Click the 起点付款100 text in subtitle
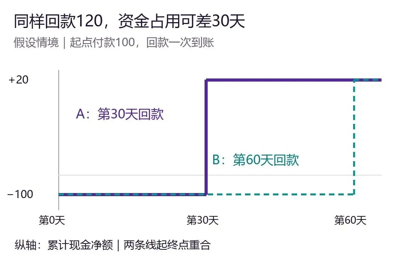The image size is (420, 268). click(x=102, y=42)
